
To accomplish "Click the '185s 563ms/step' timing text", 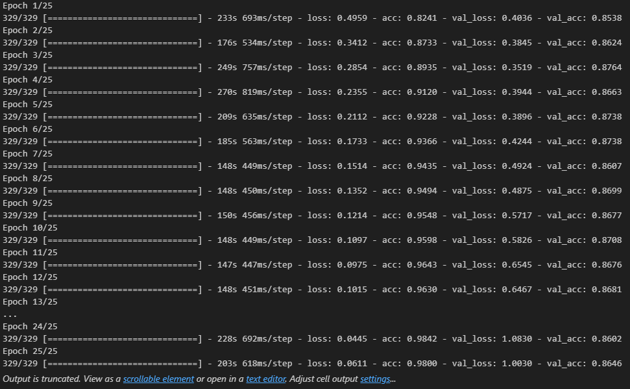I will 255,141.
